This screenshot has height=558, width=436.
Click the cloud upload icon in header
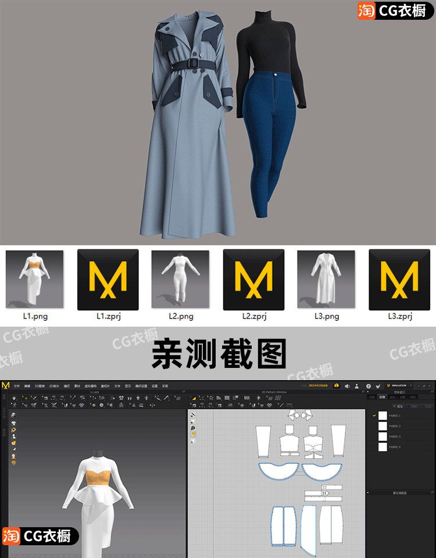pos(336,385)
